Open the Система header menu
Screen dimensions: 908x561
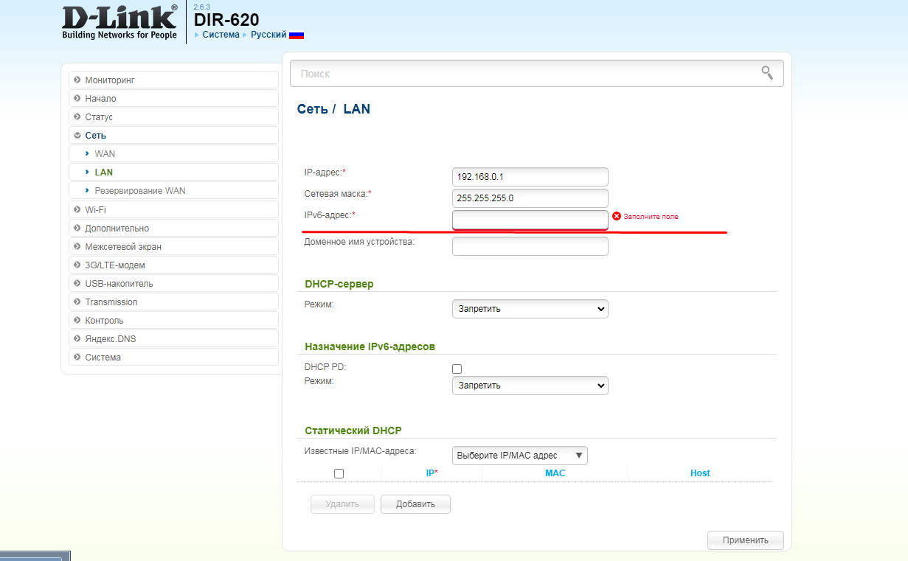click(221, 35)
